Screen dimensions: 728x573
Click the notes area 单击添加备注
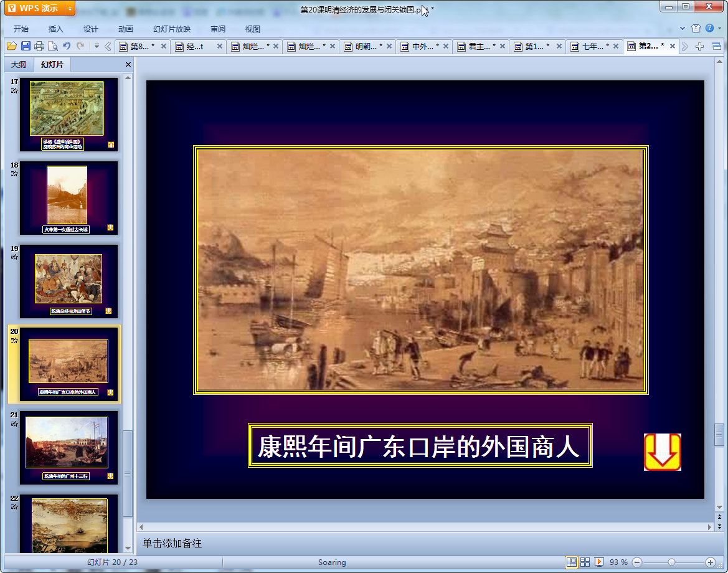pos(172,543)
